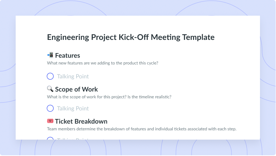The width and height of the screenshot is (276, 156).
Task: Click the 'What new features are we adding' description
Action: pos(103,63)
